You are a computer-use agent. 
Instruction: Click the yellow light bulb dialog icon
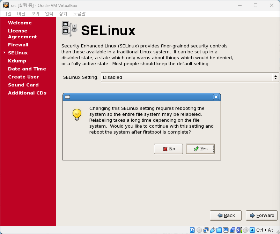77,114
